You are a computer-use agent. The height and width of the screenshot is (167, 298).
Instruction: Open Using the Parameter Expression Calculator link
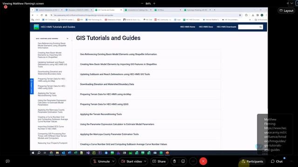tap(117, 124)
